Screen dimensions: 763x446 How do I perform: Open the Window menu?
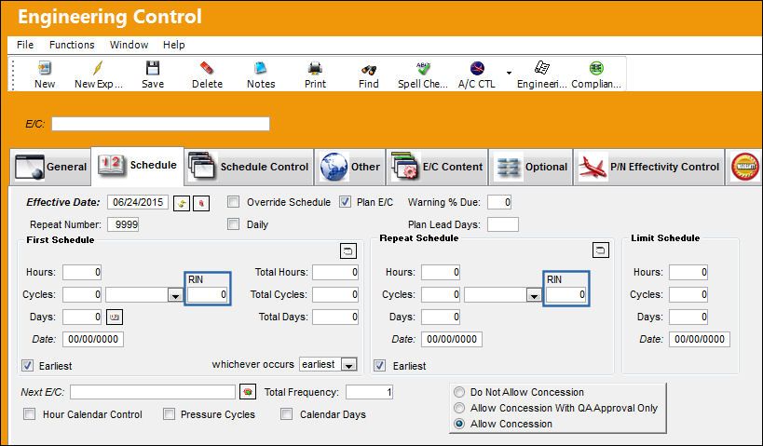tap(129, 45)
